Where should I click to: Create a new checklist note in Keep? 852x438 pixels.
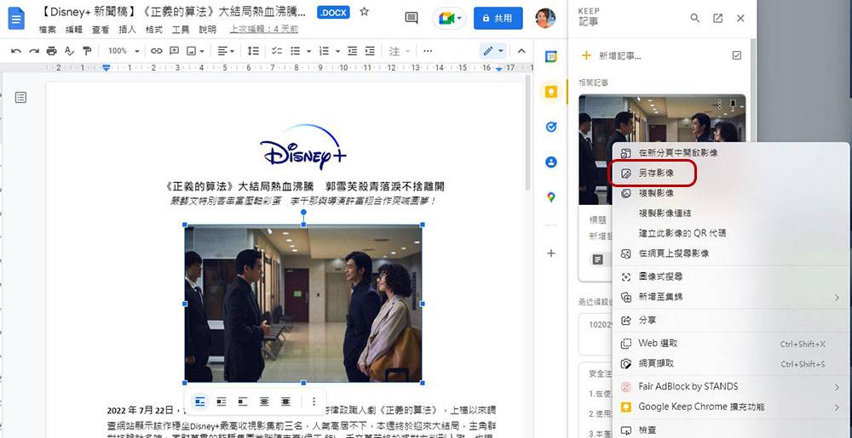tap(737, 55)
